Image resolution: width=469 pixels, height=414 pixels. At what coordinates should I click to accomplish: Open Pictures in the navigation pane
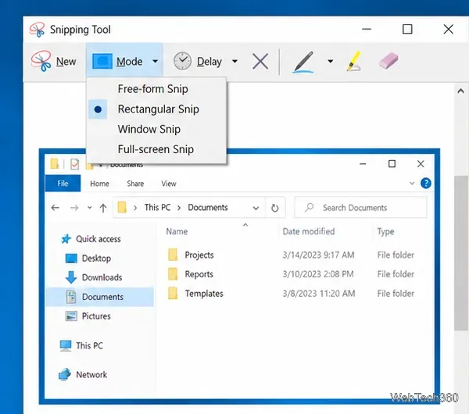coord(88,316)
